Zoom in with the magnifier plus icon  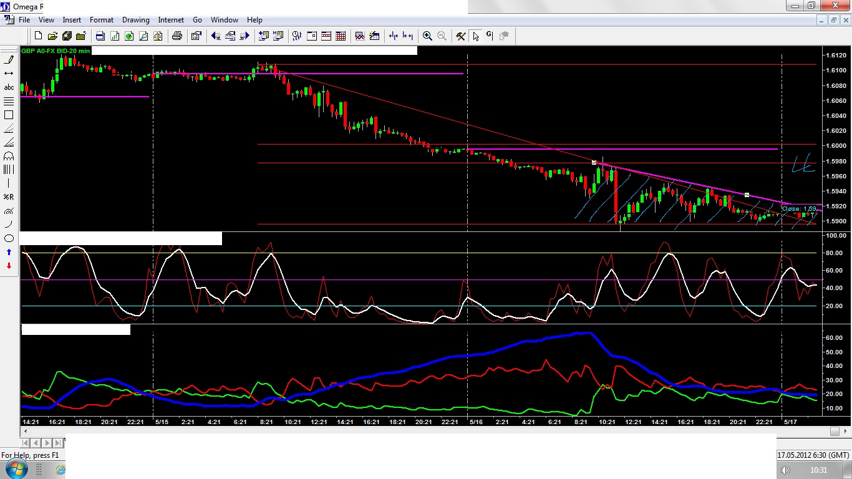point(427,36)
